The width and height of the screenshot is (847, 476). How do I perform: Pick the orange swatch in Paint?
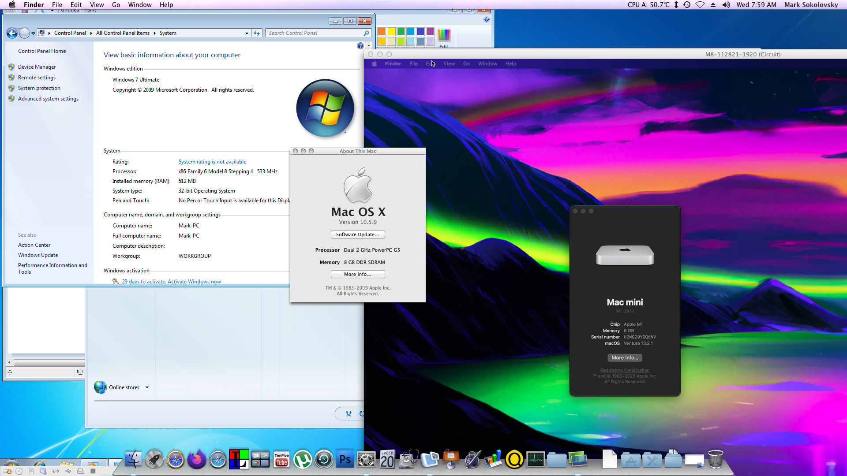[x=382, y=32]
